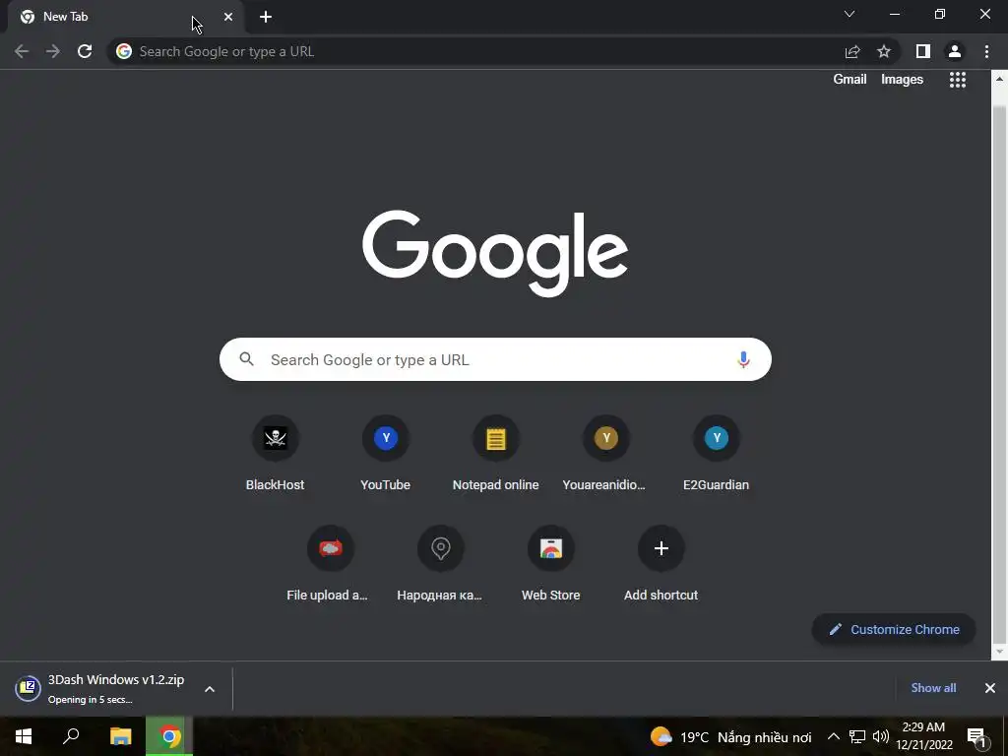Image resolution: width=1008 pixels, height=756 pixels.
Task: Click Customize Chrome button
Action: tap(894, 629)
